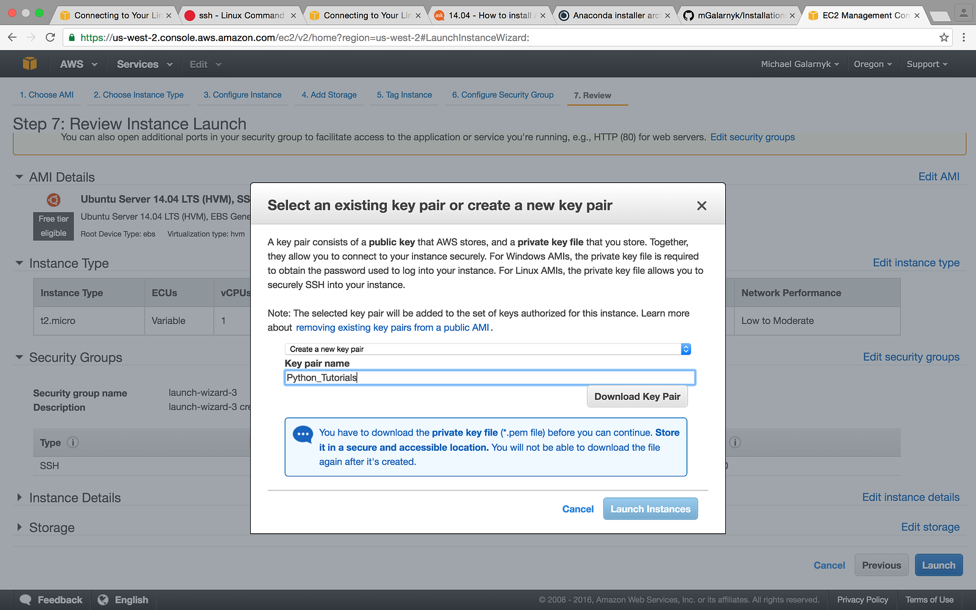Click the Feedback speech bubble icon
This screenshot has width=976, height=610.
26,600
